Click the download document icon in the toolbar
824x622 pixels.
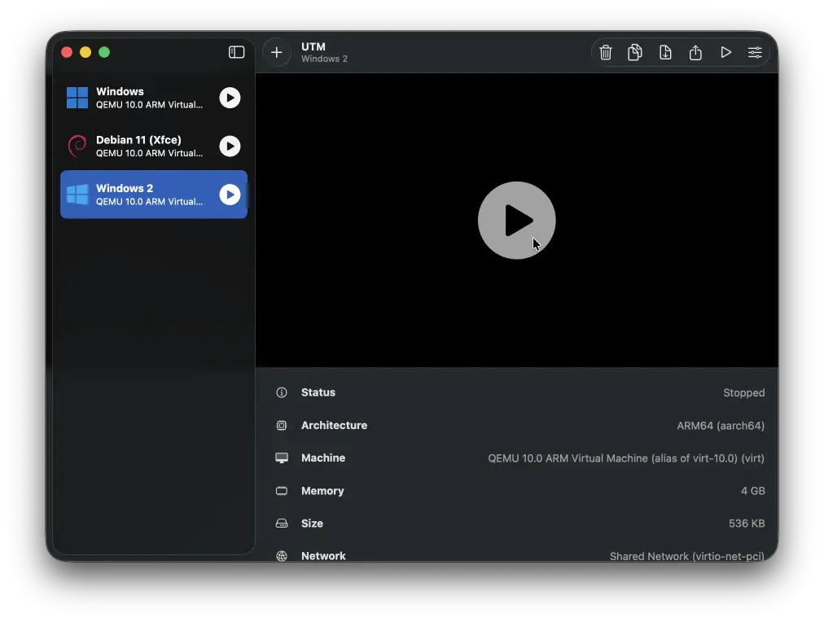pos(665,52)
